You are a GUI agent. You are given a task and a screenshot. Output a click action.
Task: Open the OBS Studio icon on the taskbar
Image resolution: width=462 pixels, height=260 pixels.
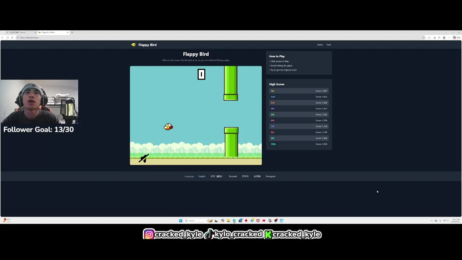(276, 221)
